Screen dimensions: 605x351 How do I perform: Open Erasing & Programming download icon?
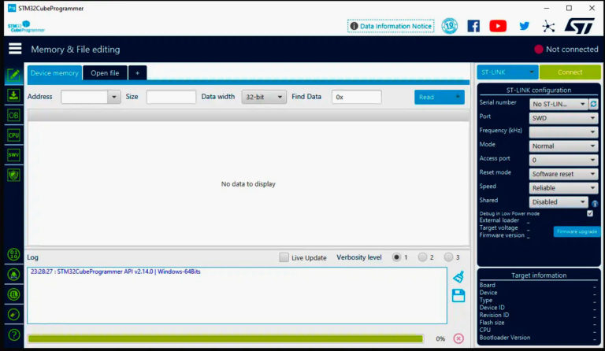13,95
